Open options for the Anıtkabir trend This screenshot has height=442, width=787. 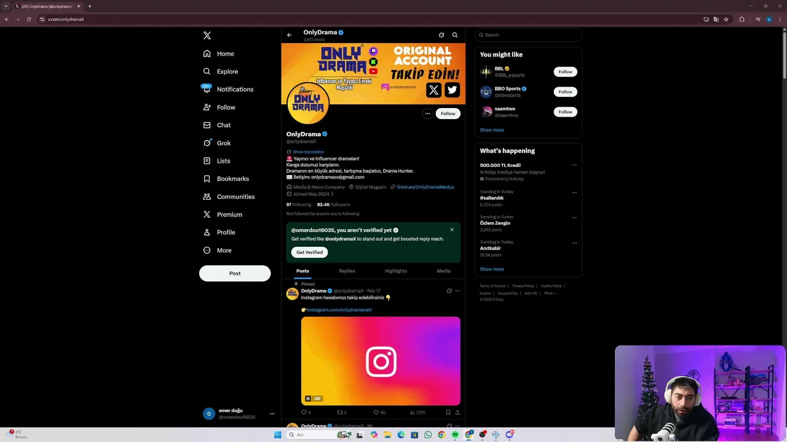point(574,243)
